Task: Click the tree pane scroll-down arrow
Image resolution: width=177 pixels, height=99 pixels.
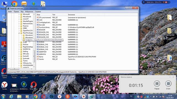Action: [34, 67]
